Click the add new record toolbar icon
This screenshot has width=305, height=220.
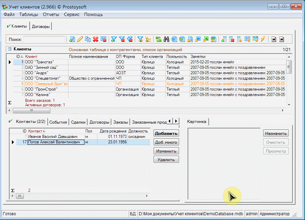(72, 39)
